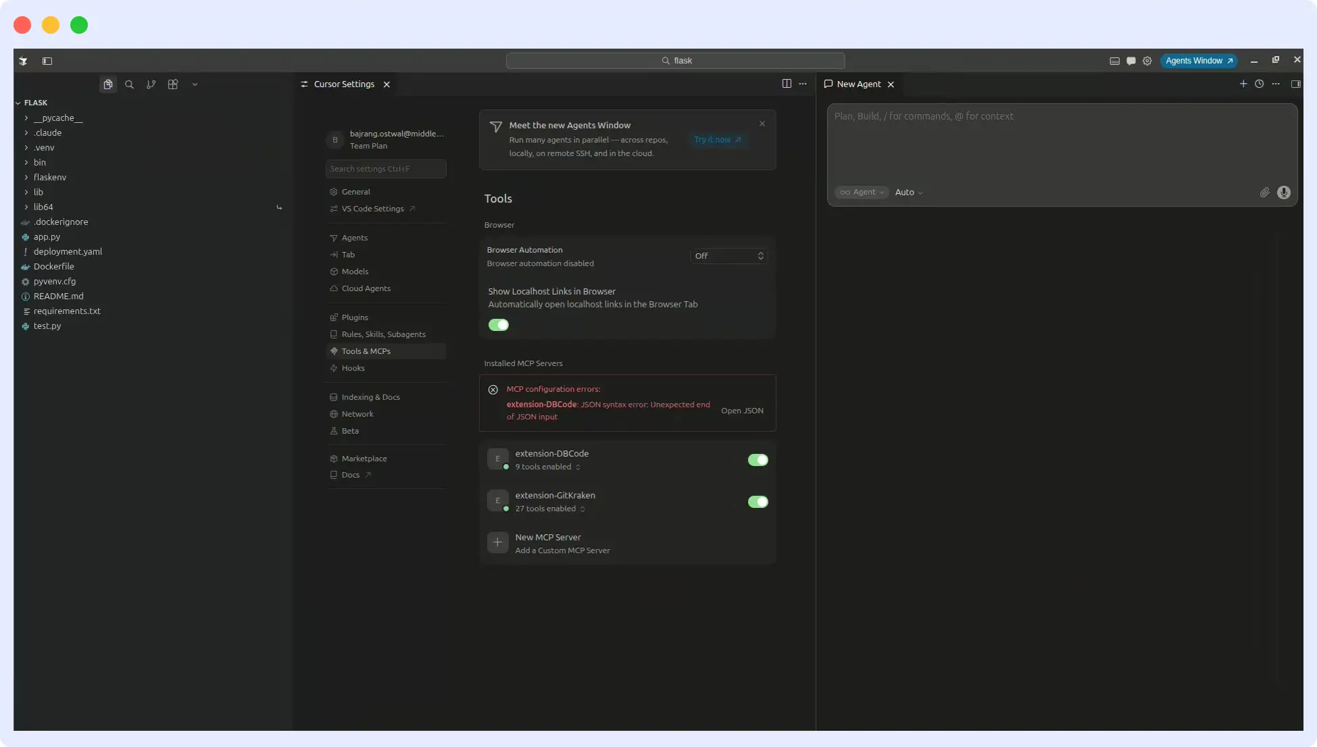Click the account bajrang.ostwal Team Plan entry
1317x747 pixels.
386,140
